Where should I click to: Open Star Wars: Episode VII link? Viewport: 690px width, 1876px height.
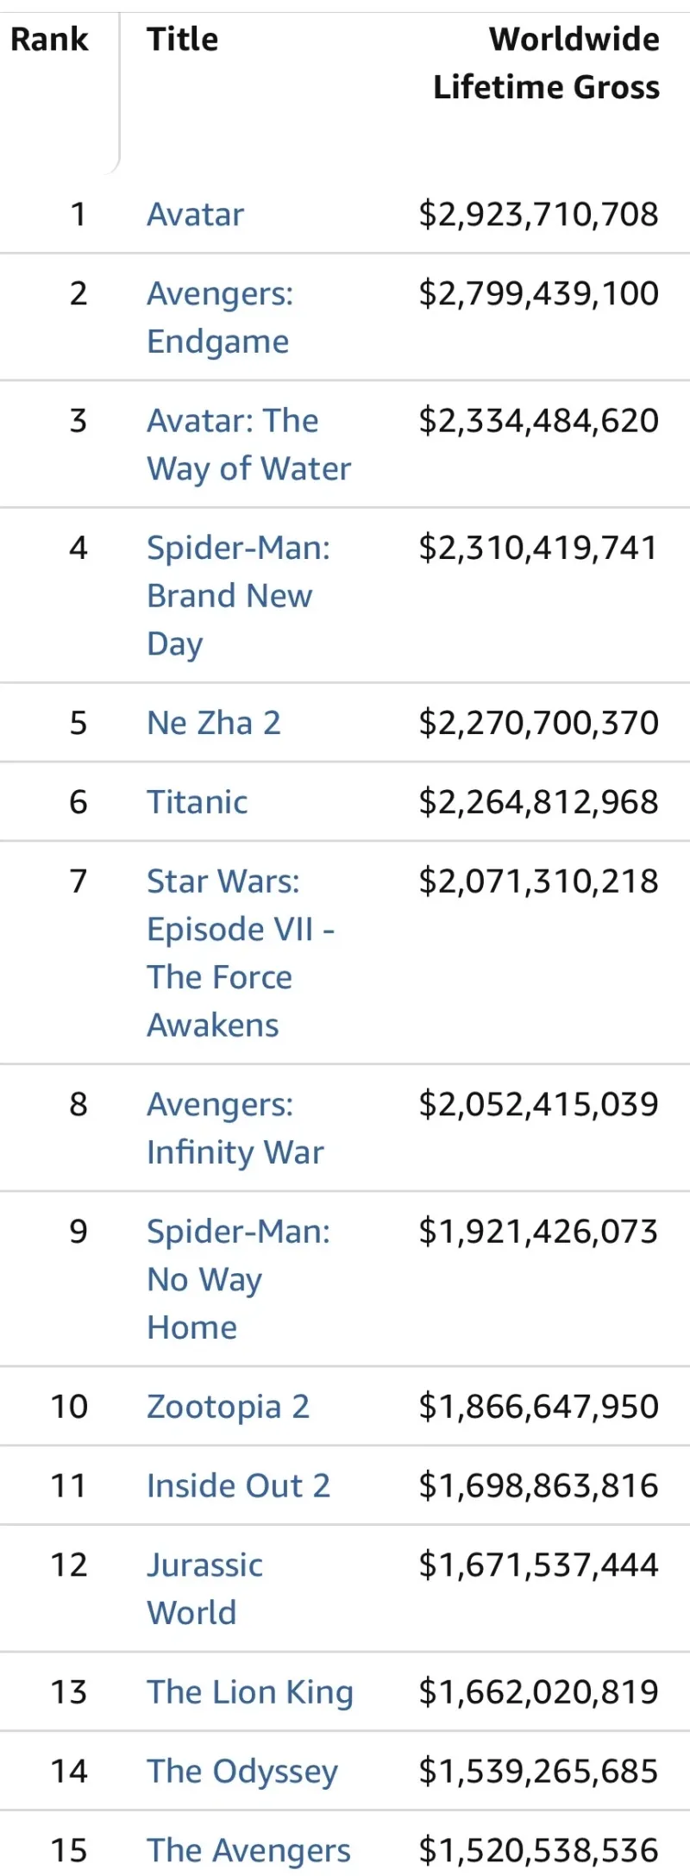241,953
